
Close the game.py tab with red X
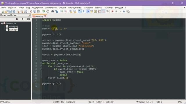coord(45,16)
